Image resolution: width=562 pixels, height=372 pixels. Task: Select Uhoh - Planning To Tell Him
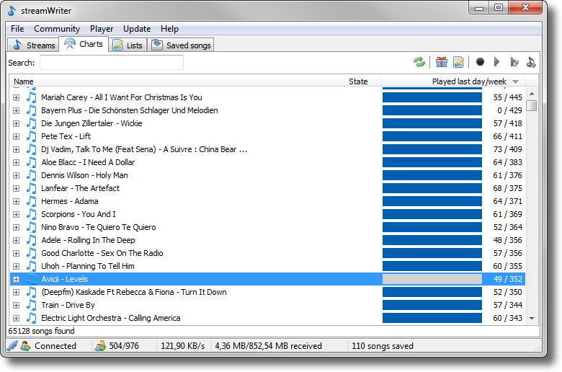(267, 266)
